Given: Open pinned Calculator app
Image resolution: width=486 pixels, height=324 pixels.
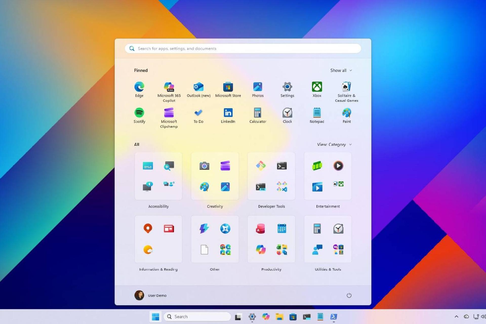Looking at the screenshot, I should pyautogui.click(x=257, y=113).
